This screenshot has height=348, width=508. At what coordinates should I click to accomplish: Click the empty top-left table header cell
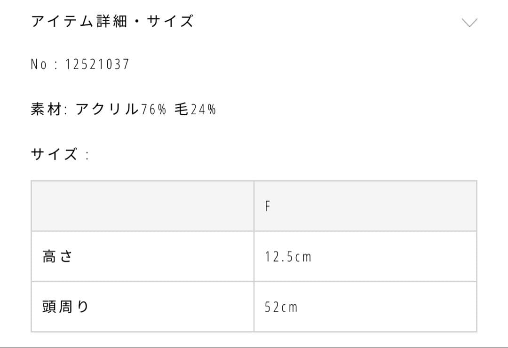142,206
